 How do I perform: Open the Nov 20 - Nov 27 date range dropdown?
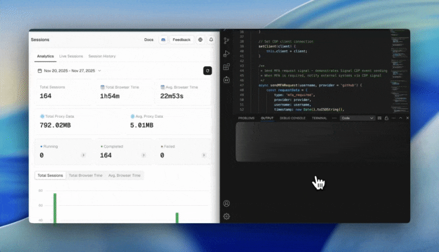coord(69,71)
